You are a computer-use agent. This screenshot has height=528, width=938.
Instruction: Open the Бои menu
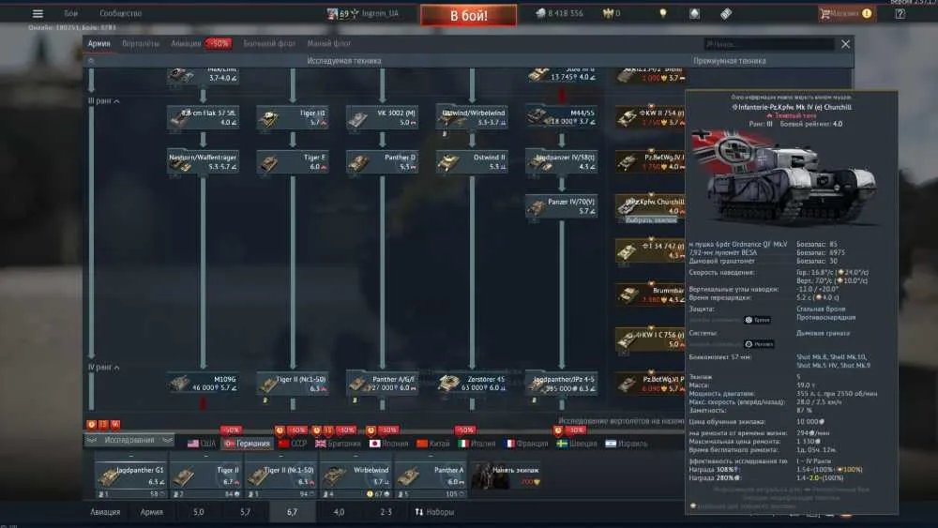[x=71, y=13]
